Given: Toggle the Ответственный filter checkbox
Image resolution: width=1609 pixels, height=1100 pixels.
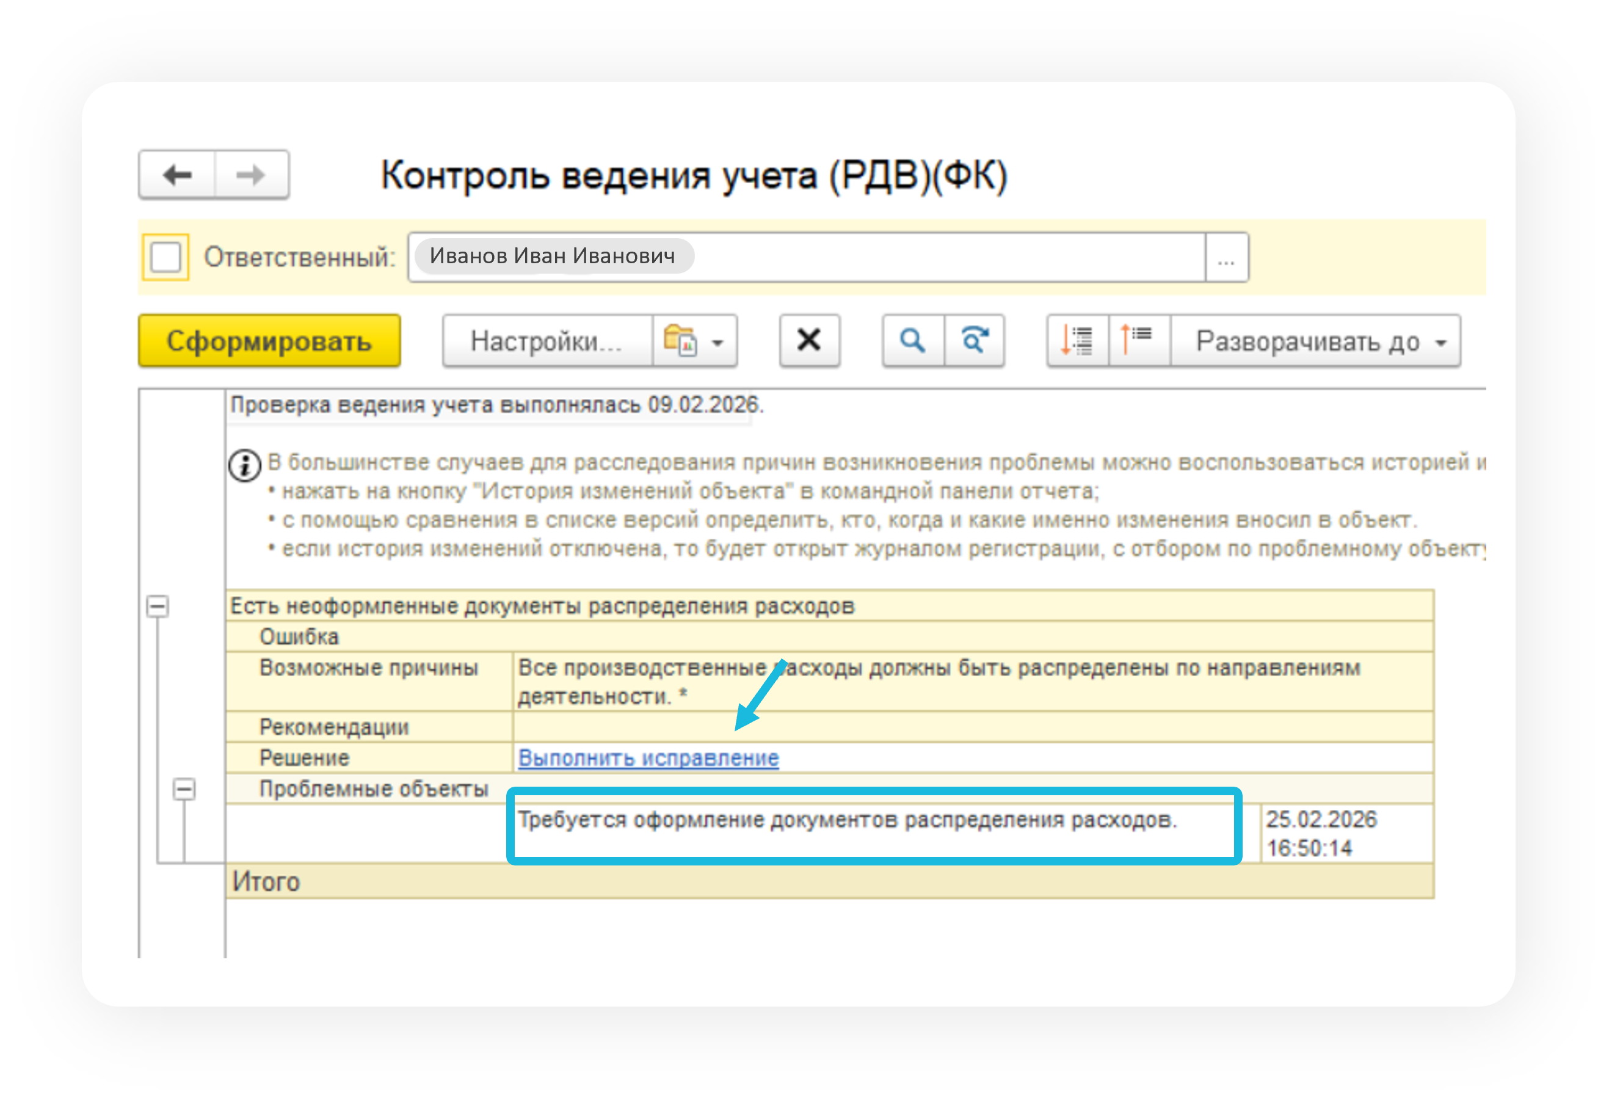Looking at the screenshot, I should tap(165, 258).
